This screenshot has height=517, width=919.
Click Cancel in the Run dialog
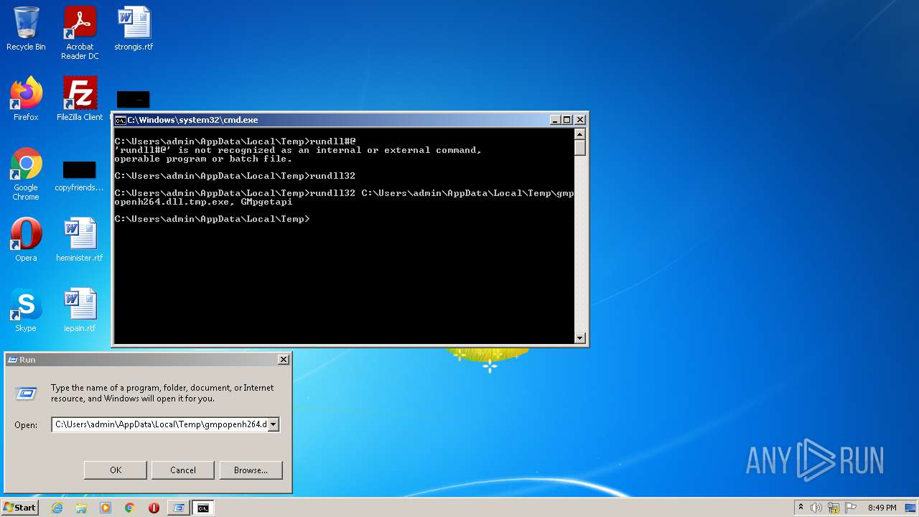click(183, 470)
